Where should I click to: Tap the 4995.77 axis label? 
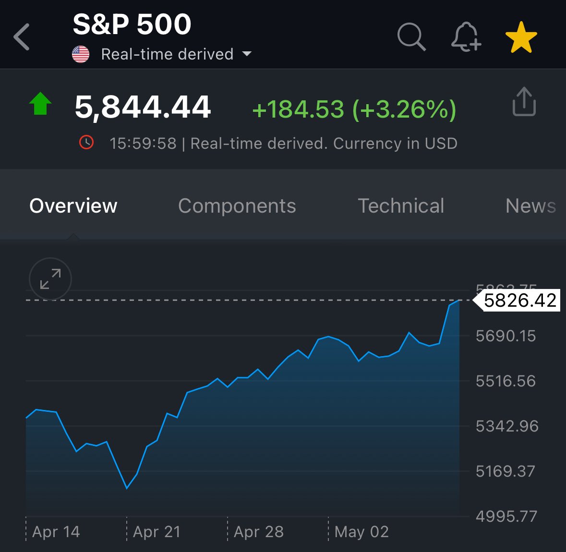point(506,516)
